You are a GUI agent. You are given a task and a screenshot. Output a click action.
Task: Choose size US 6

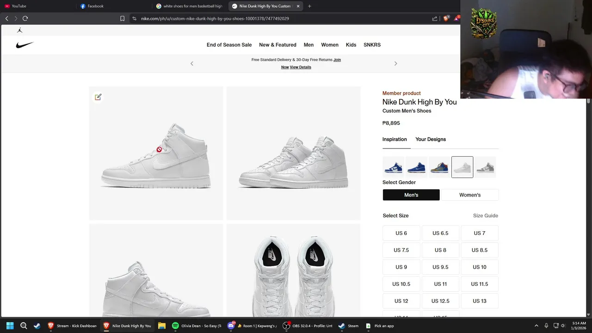401,233
